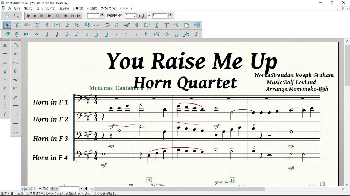Go to page 4 via page selector
The height and width of the screenshot is (196, 350).
(33, 189)
